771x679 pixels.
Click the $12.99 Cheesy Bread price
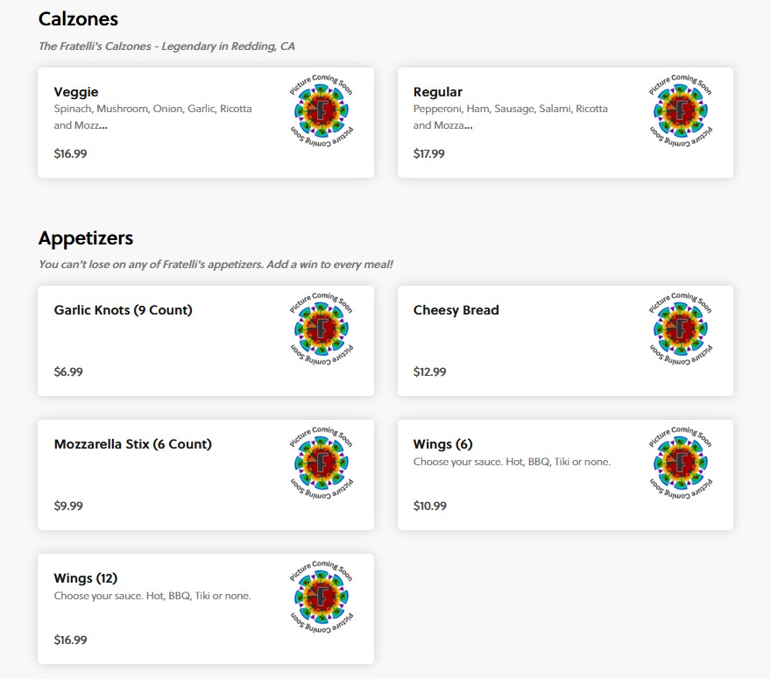430,371
